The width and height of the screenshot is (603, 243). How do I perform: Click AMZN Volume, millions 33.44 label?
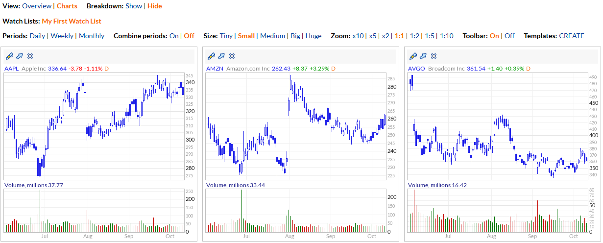point(236,185)
